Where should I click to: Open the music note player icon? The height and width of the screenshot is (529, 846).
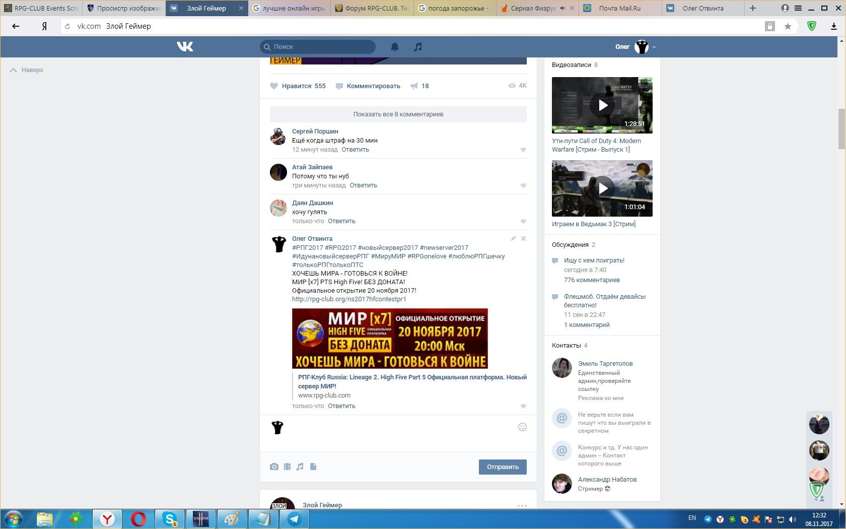click(417, 47)
